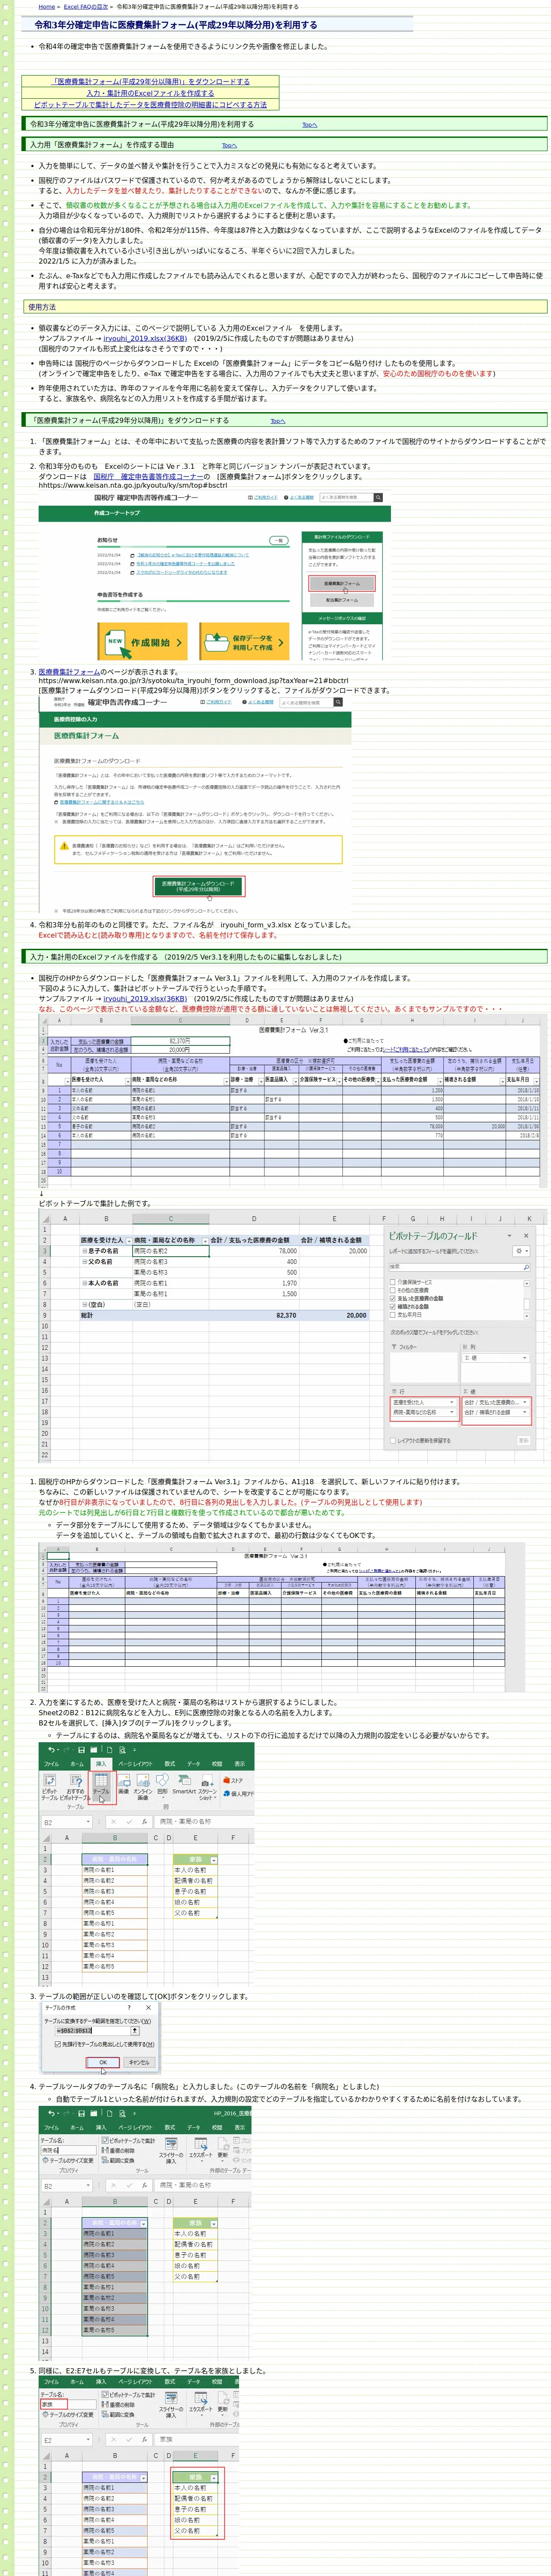The image size is (551, 2576).
Task: Collapse the (空白) group in pivot table
Action: (84, 1305)
